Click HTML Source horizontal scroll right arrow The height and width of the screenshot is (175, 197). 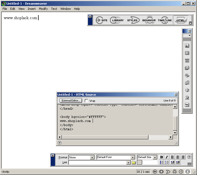170,137
